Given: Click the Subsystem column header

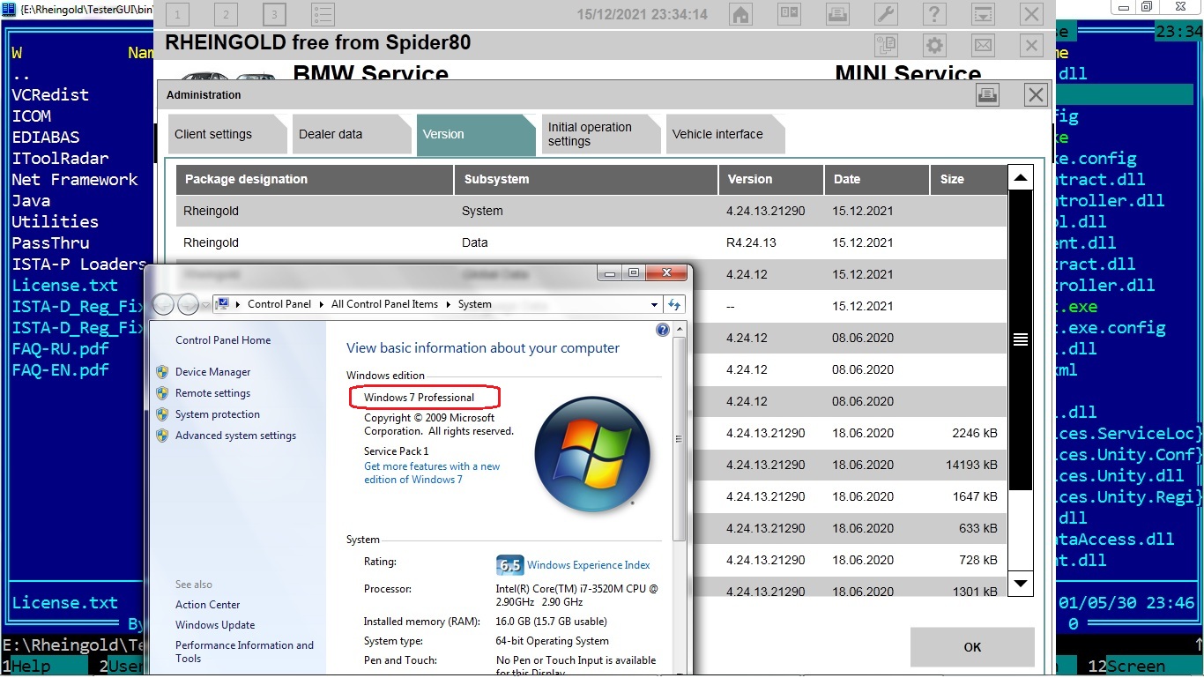Looking at the screenshot, I should pos(586,179).
